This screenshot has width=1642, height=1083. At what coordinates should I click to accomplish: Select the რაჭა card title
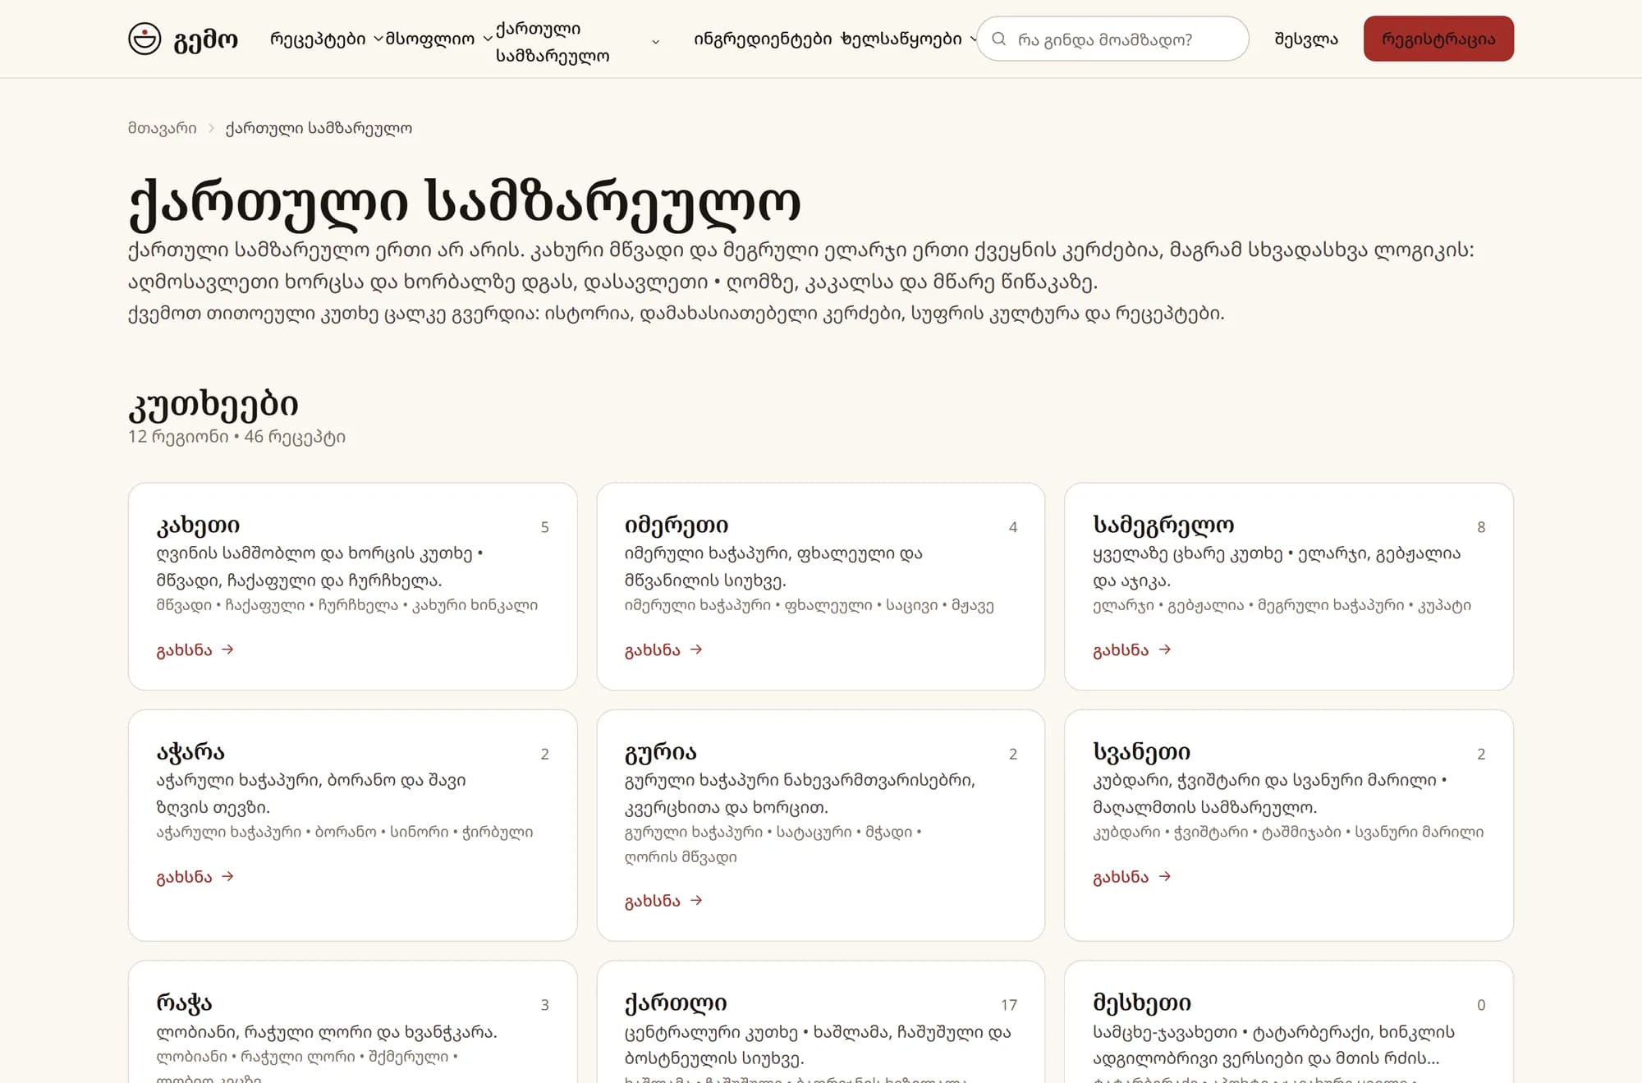pos(184,1003)
